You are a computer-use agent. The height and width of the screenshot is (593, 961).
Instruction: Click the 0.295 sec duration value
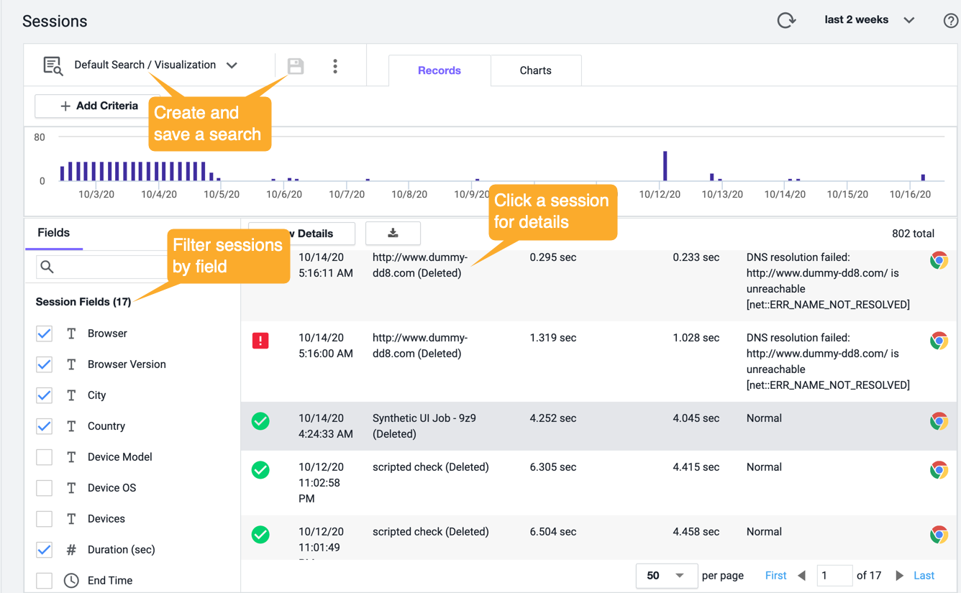tap(552, 257)
